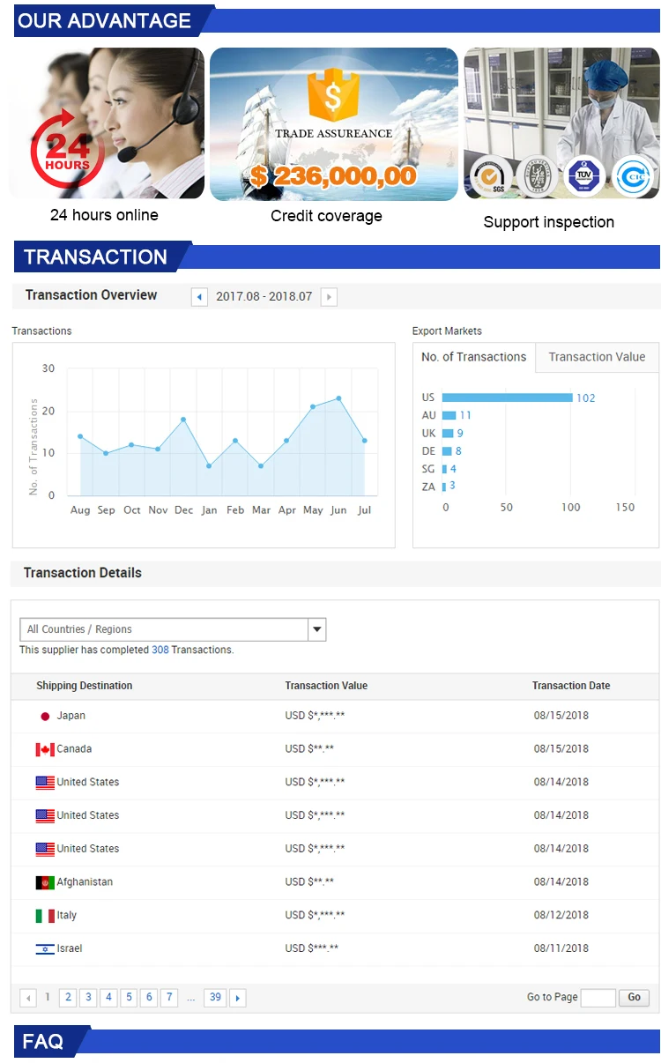This screenshot has width=661, height=1063.
Task: Click the Trade Assurance dollar shield icon
Action: point(332,95)
